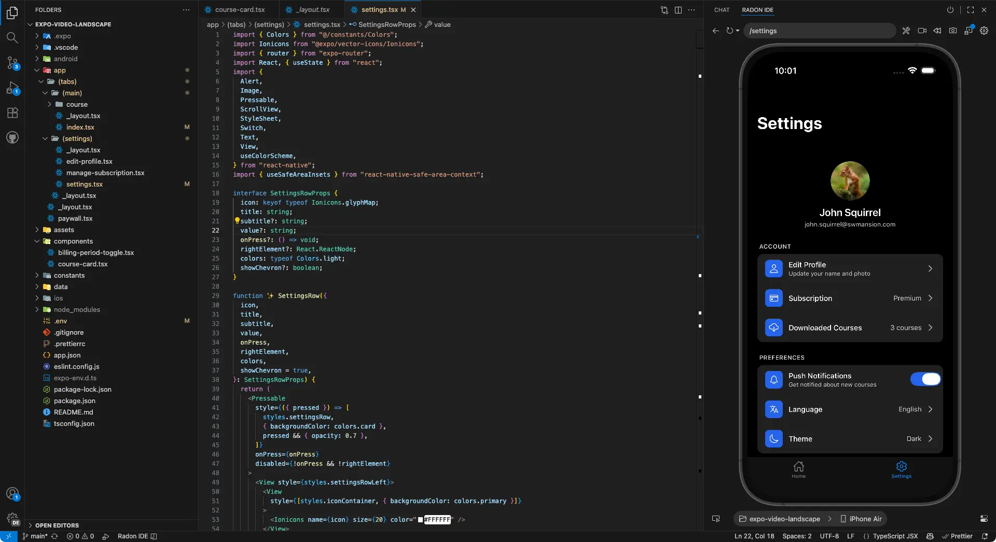The image size is (996, 542).
Task: Tap the Settings tab in phone preview
Action: pos(901,469)
